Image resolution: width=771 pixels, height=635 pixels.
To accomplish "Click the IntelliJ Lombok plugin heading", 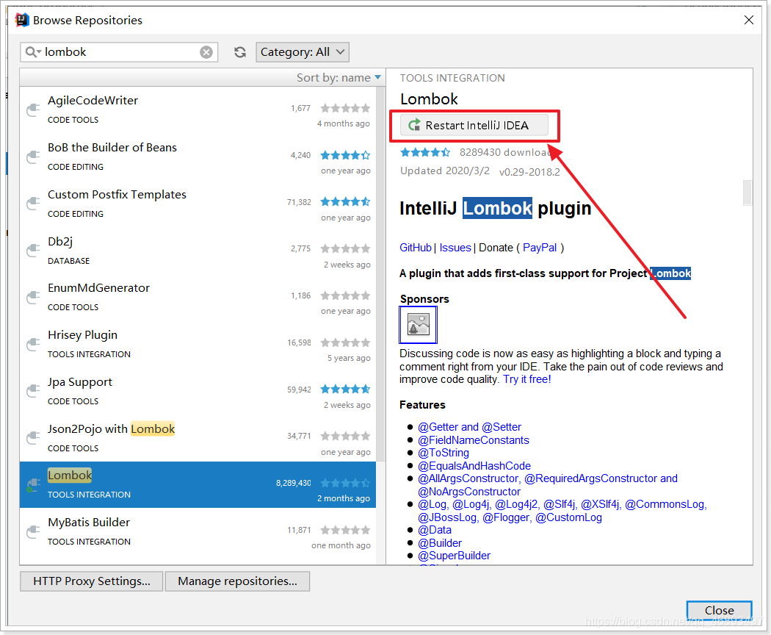I will click(x=495, y=208).
